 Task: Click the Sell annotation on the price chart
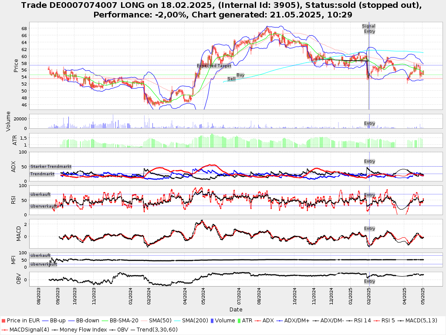click(231, 79)
